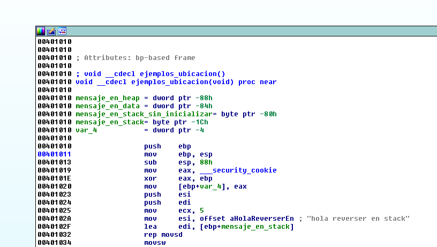Image resolution: width=437 pixels, height=247 pixels.
Task: Open the node color picker icon
Action: point(41,31)
